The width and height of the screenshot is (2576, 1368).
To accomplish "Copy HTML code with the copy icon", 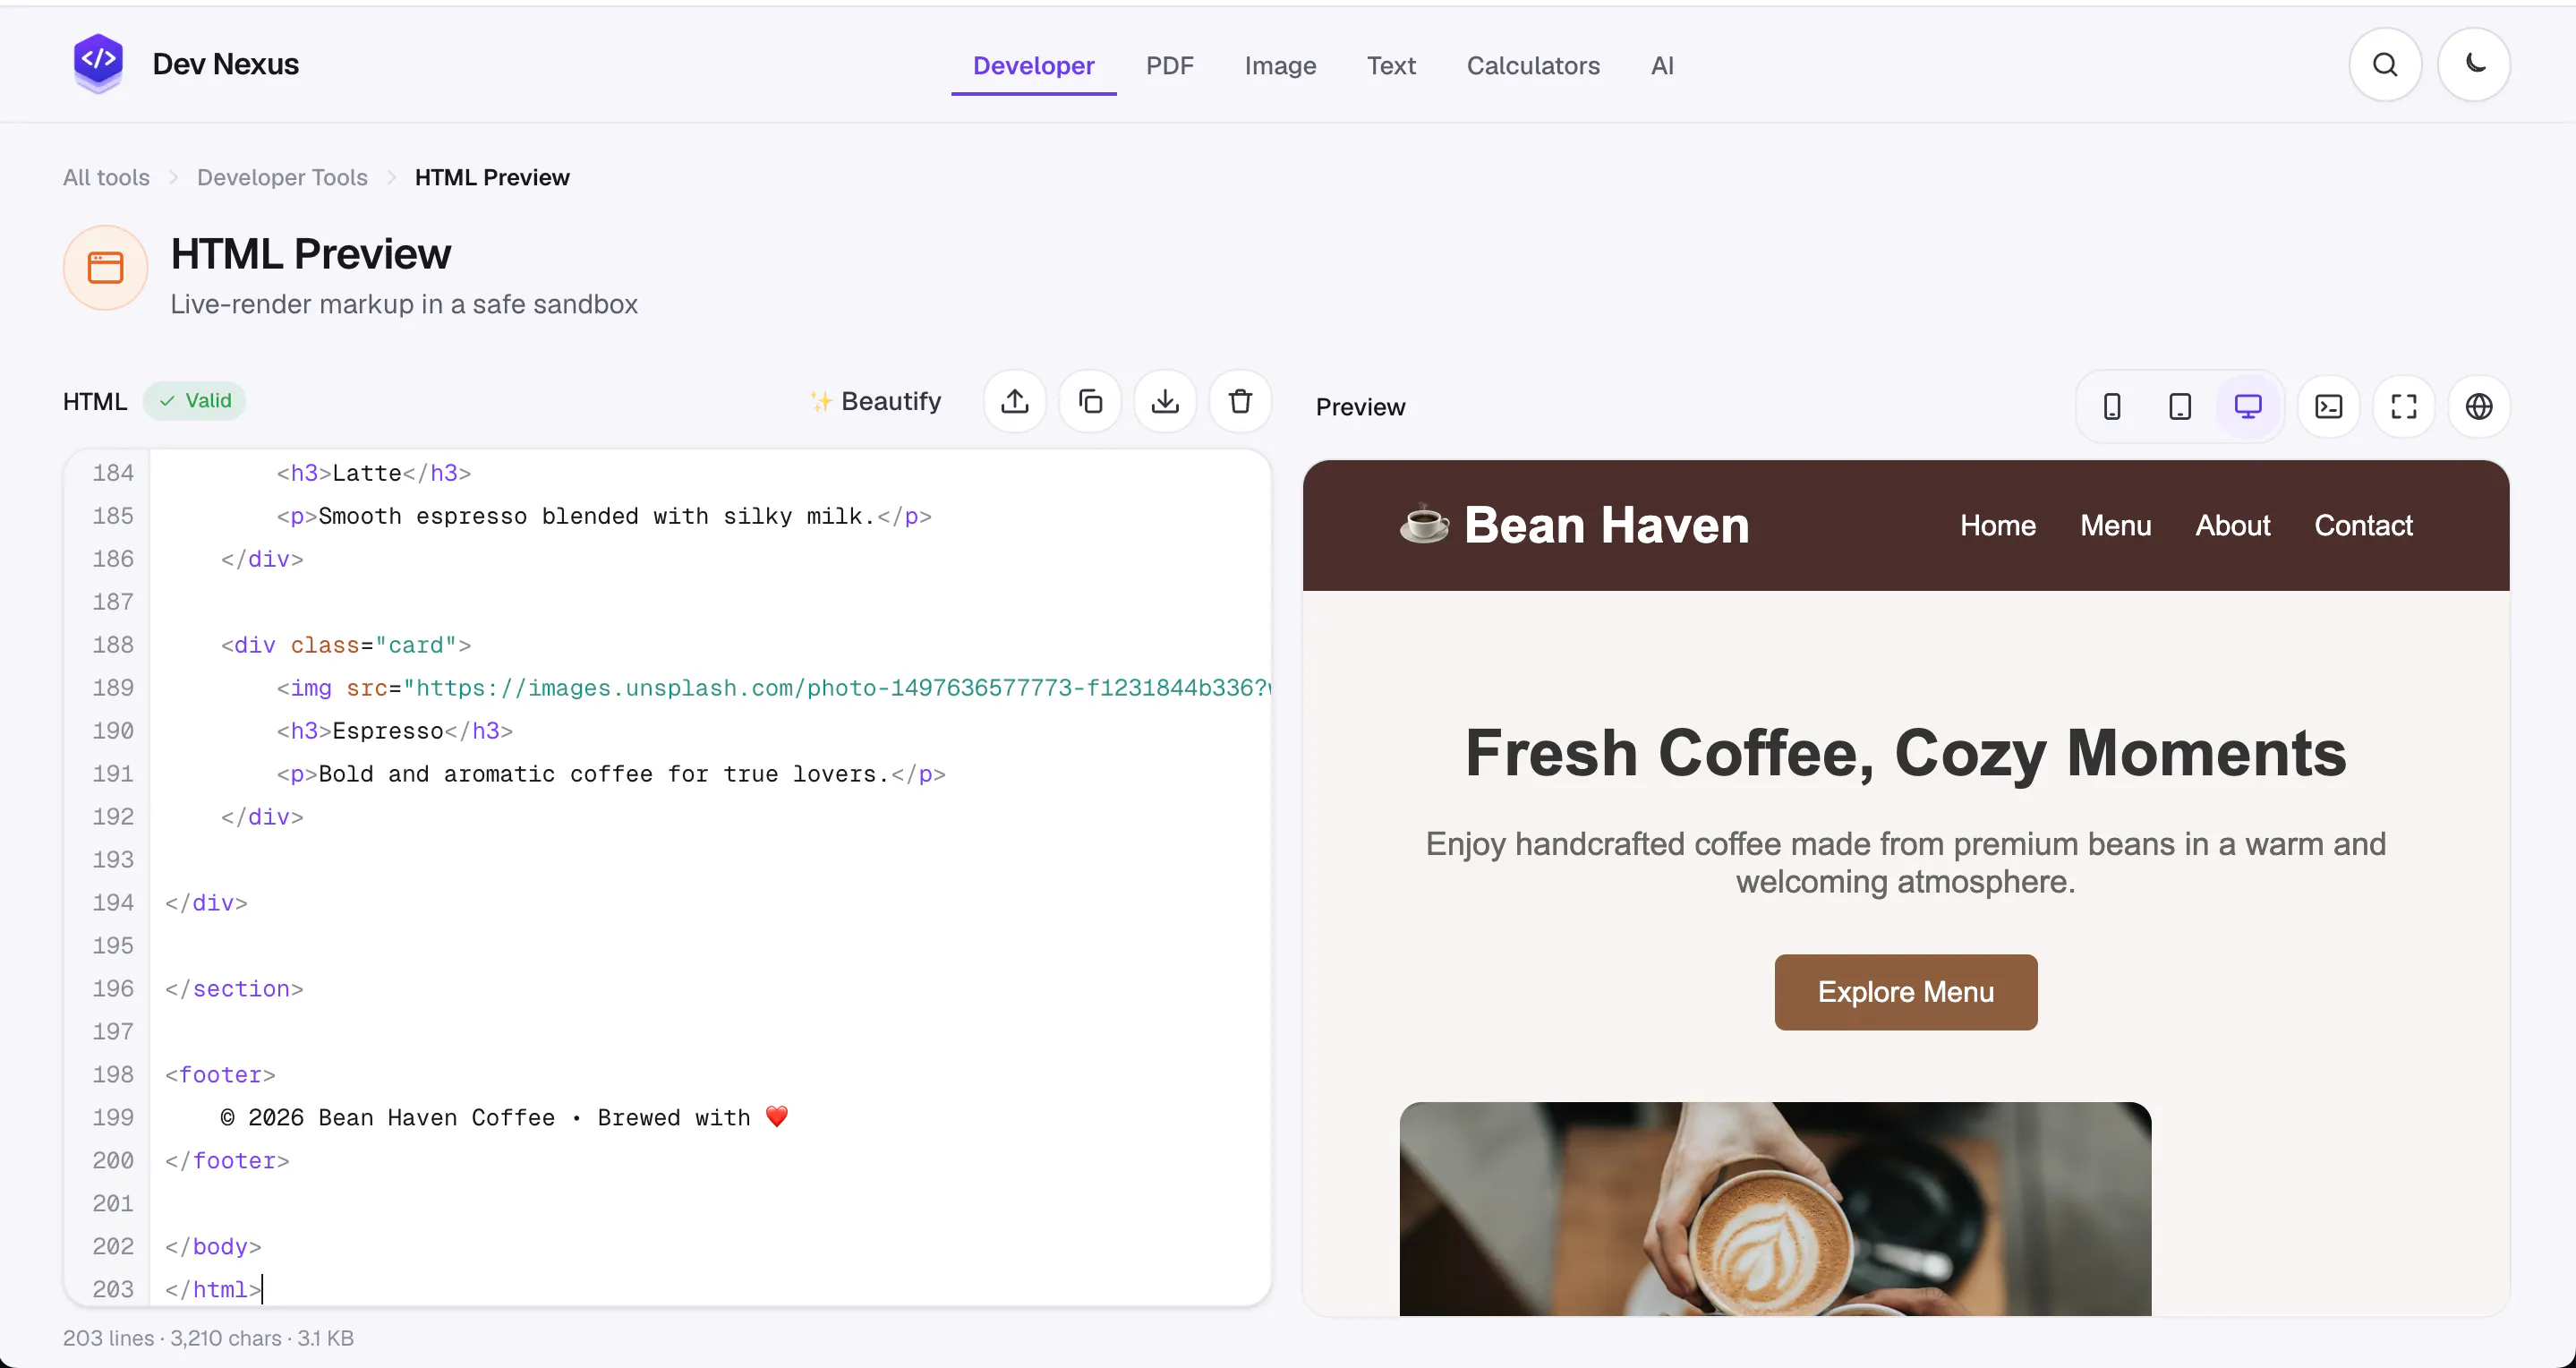I will click(x=1090, y=401).
